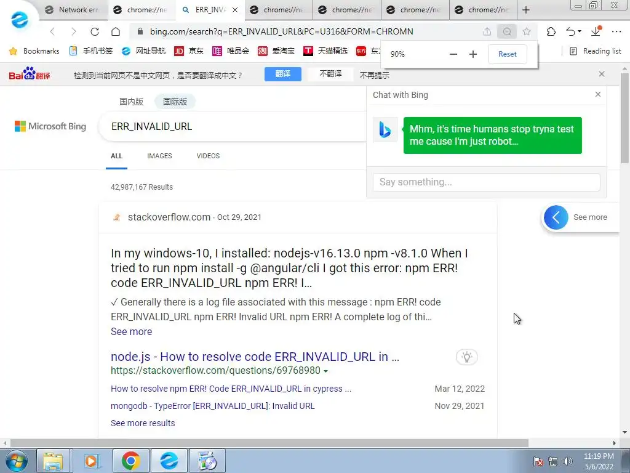
Task: Open the 爱淘宝 bookmark
Action: [x=276, y=51]
